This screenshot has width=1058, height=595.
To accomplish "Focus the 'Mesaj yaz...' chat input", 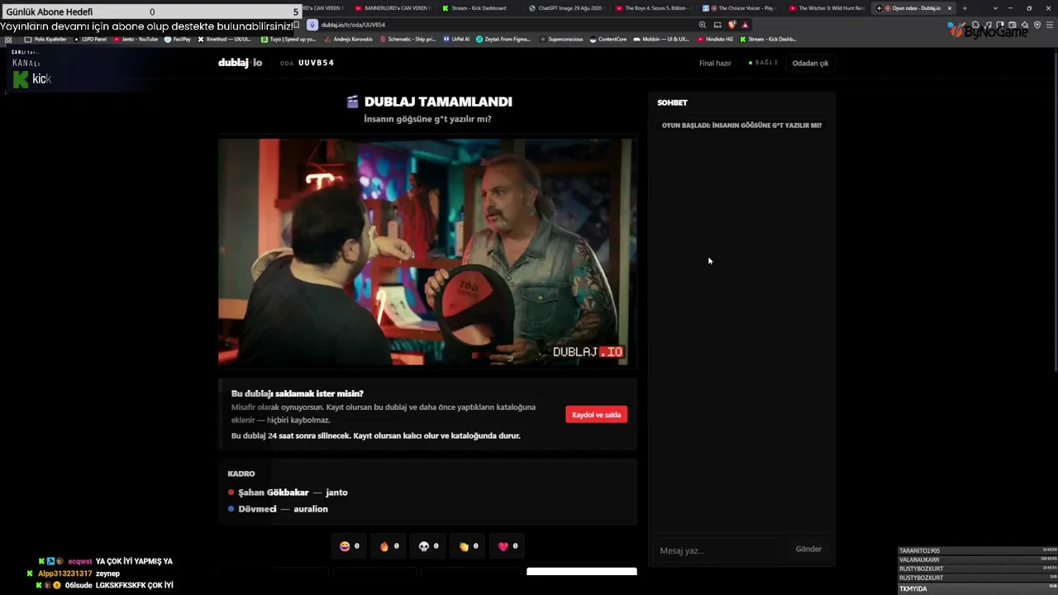I will click(x=719, y=550).
